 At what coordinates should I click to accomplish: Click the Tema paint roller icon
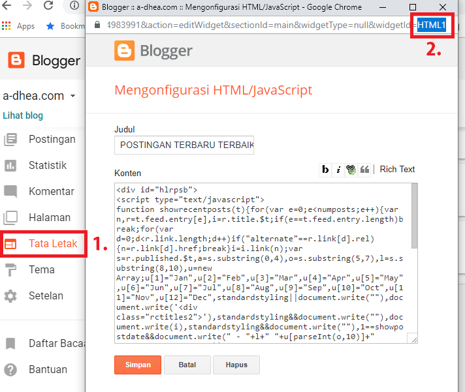[10, 270]
